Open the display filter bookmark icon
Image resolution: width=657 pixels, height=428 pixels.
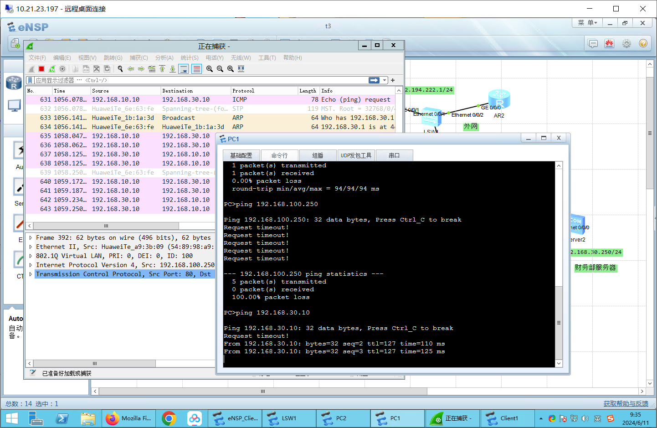(31, 80)
